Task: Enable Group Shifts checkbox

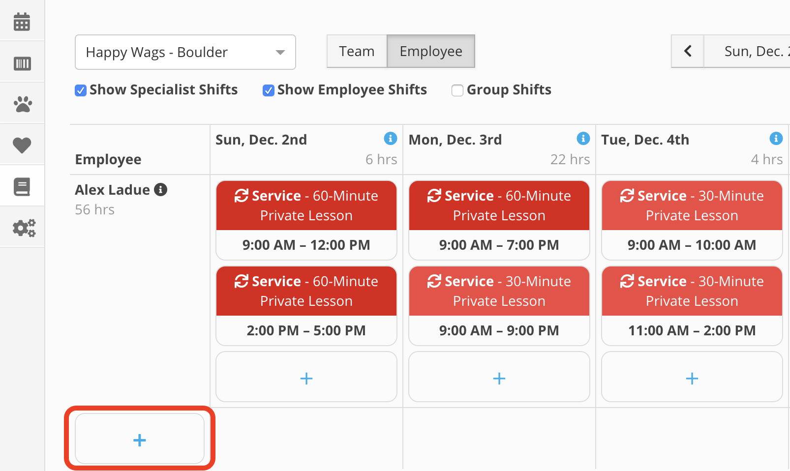Action: coord(457,90)
